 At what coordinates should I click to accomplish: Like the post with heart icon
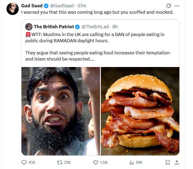96,163
